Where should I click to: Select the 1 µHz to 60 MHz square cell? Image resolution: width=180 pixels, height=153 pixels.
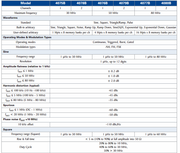(155, 134)
